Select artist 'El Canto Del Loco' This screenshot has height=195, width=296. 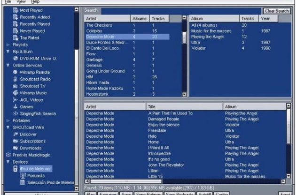click(128, 48)
